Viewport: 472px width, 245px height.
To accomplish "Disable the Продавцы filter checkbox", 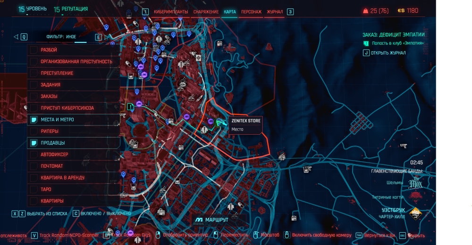I will (34, 143).
